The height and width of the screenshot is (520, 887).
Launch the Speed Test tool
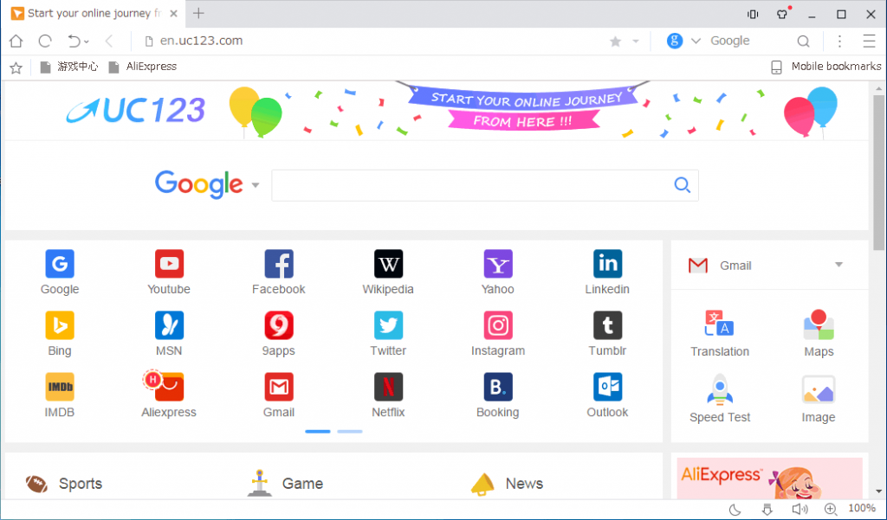tap(720, 391)
